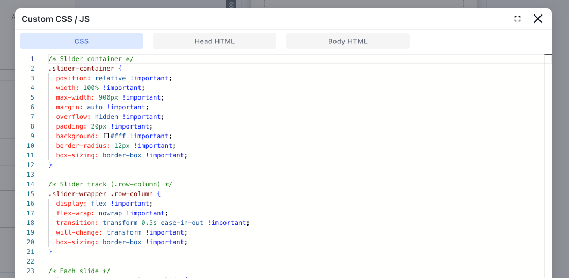
Task: Click line number 1 in the gutter
Action: pyautogui.click(x=32, y=59)
